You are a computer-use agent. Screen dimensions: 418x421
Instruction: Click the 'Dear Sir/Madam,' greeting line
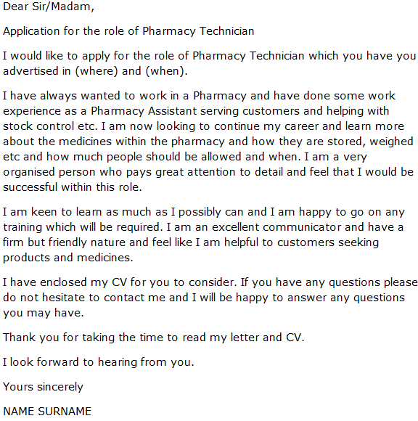click(49, 7)
